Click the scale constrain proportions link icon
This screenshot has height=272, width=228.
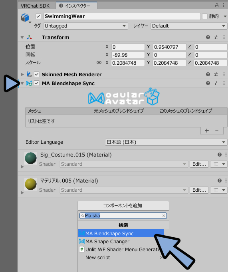[99, 63]
